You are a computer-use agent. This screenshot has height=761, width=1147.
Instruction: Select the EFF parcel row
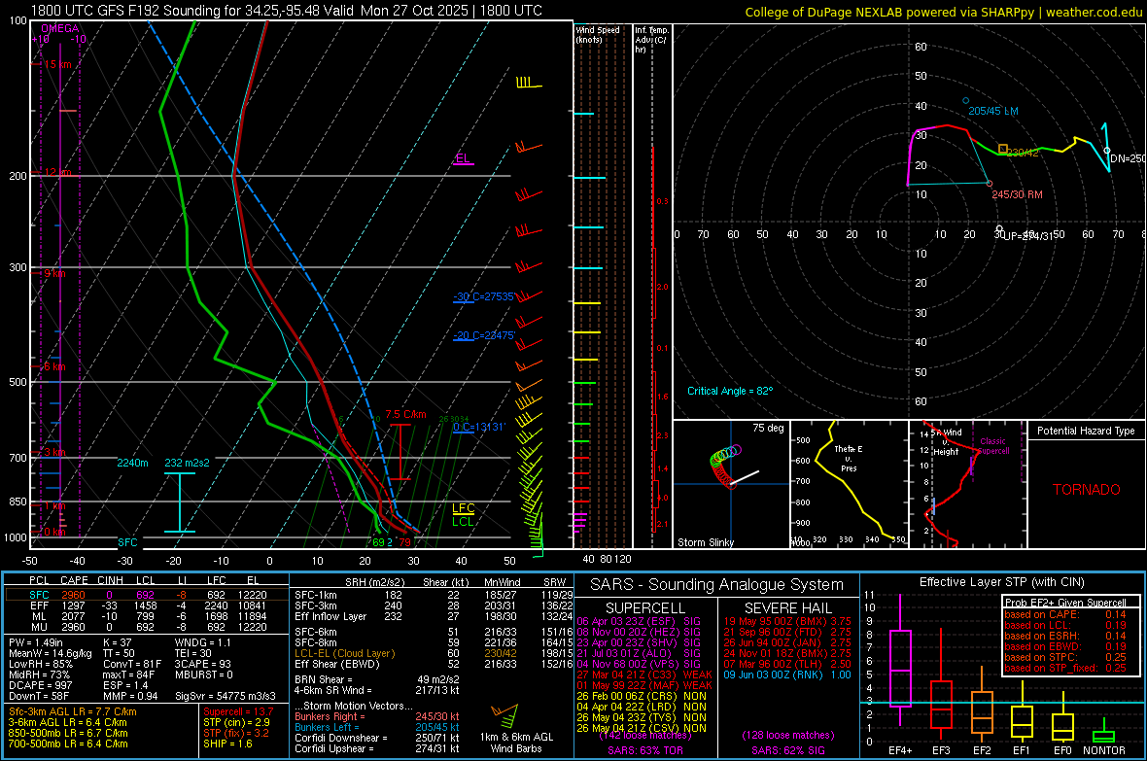[147, 605]
